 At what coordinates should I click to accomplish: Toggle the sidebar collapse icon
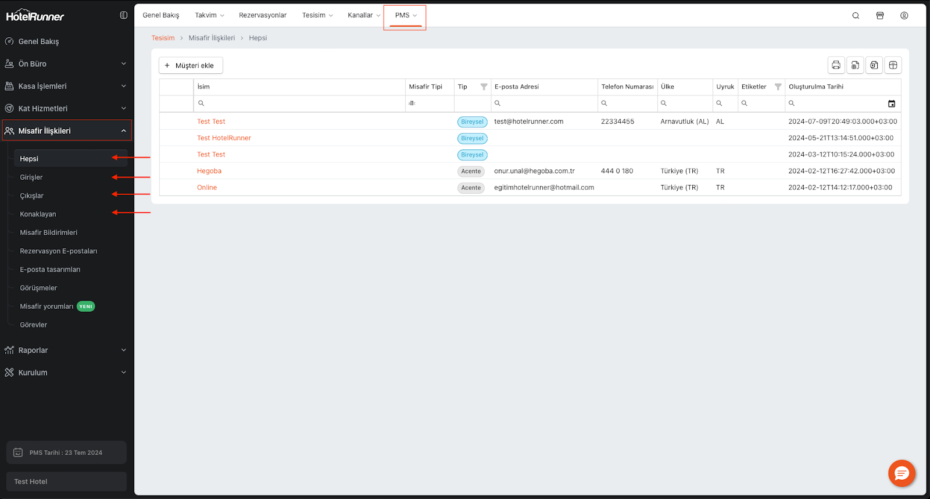click(124, 15)
